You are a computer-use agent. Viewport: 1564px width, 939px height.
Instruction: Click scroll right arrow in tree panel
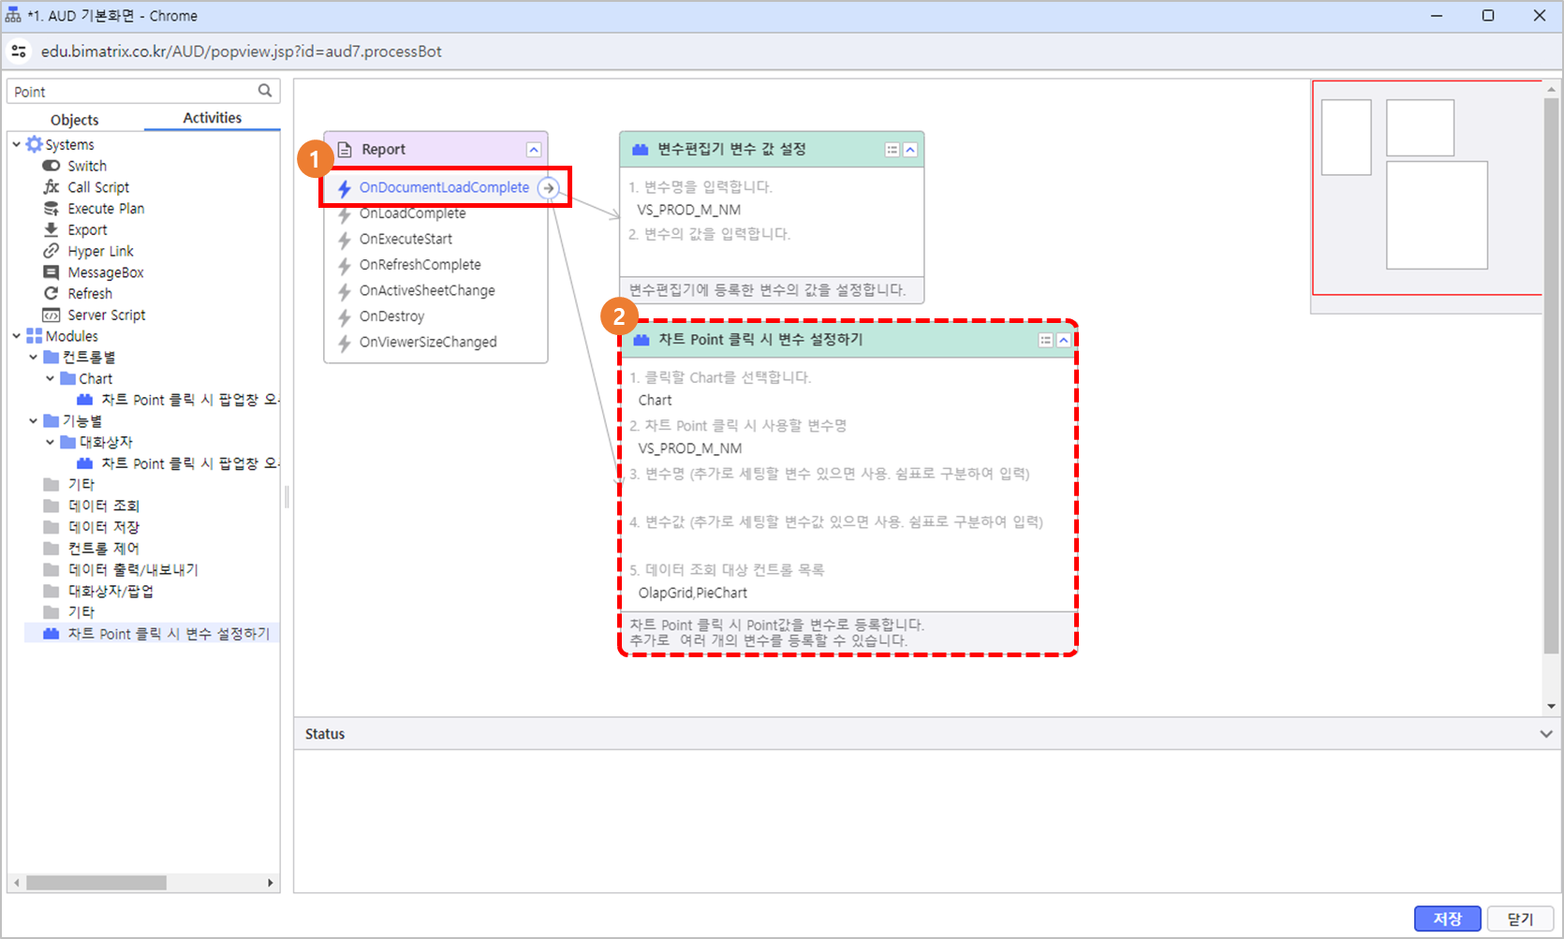coord(271,883)
